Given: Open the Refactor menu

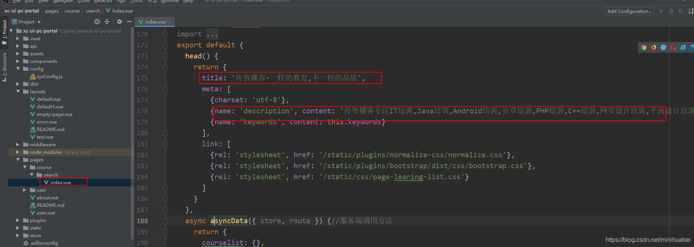Looking at the screenshot, I should (103, 2).
